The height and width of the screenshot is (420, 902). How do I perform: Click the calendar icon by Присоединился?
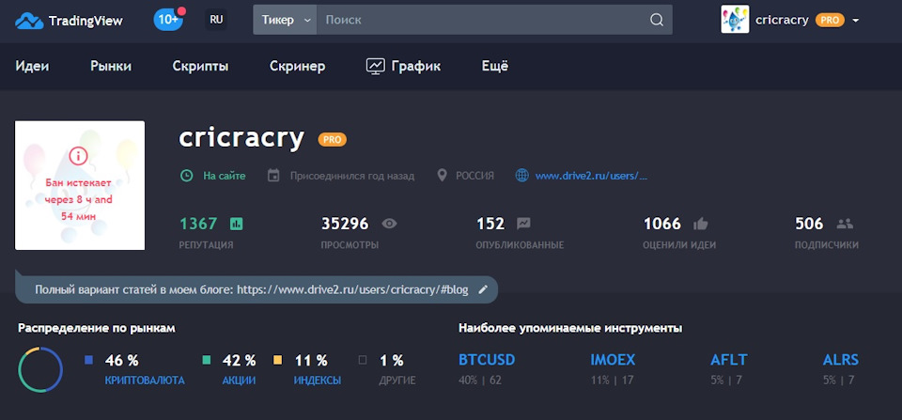273,176
